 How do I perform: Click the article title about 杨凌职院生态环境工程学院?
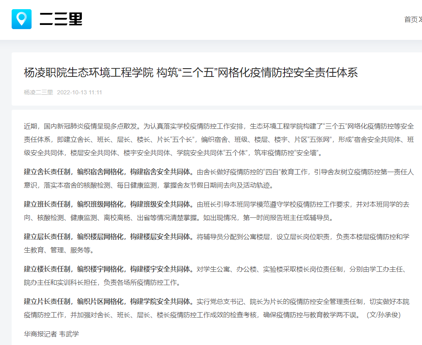pyautogui.click(x=191, y=73)
